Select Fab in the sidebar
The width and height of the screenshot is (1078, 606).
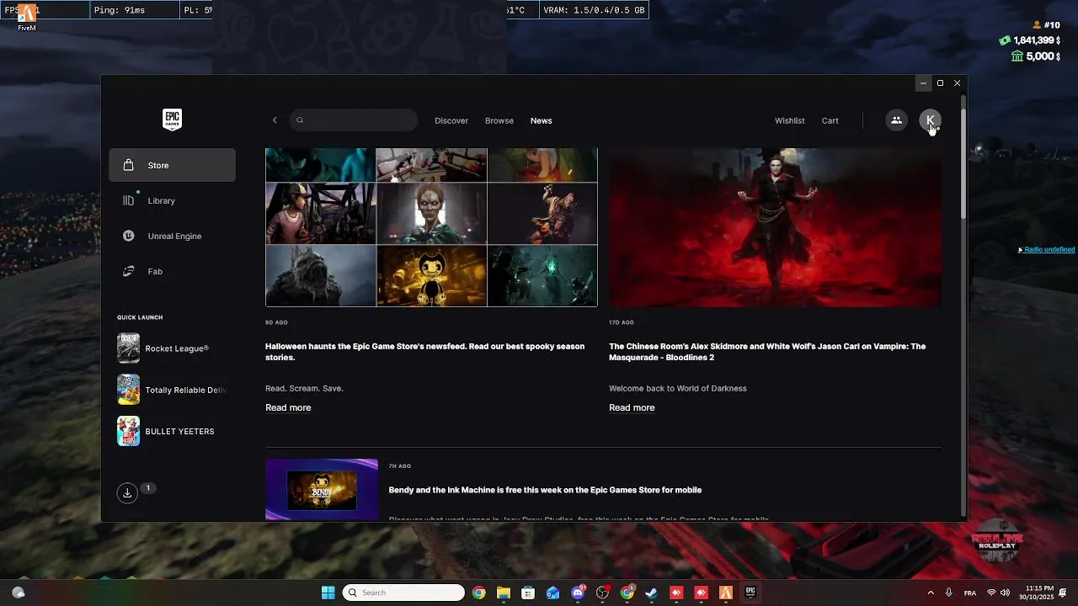[x=173, y=271]
